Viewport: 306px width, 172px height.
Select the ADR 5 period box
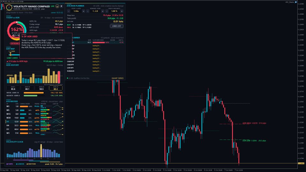[x=13, y=88]
